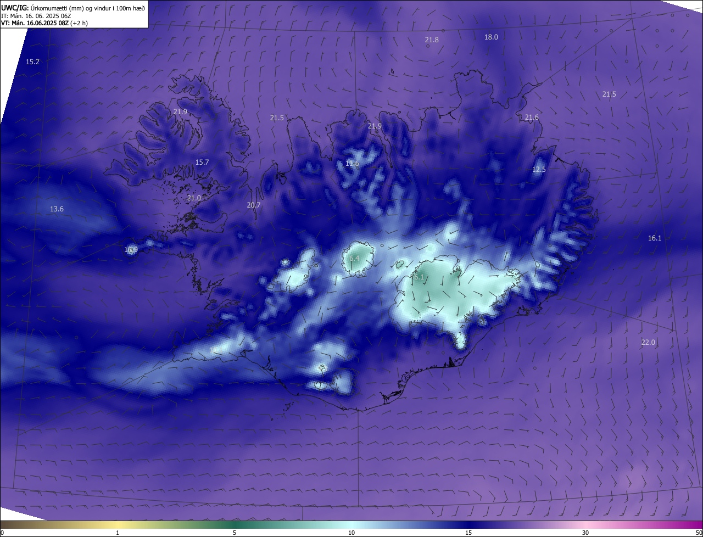This screenshot has width=703, height=537.
Task: Click the 50 tick label on the colorbar
Action: click(699, 533)
